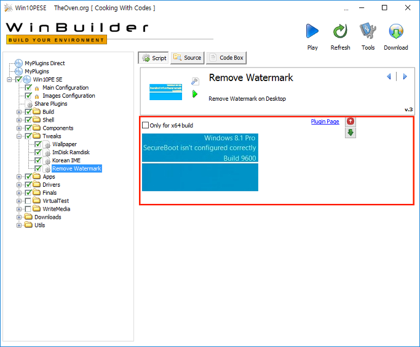
Task: Expand the Utils folder node
Action: [x=19, y=225]
